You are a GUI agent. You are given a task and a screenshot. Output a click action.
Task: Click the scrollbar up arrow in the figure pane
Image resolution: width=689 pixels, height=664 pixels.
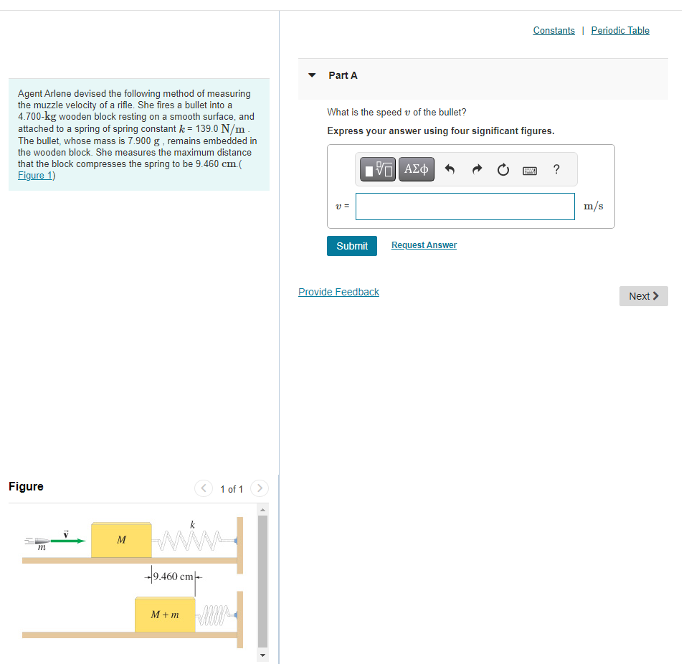(262, 509)
